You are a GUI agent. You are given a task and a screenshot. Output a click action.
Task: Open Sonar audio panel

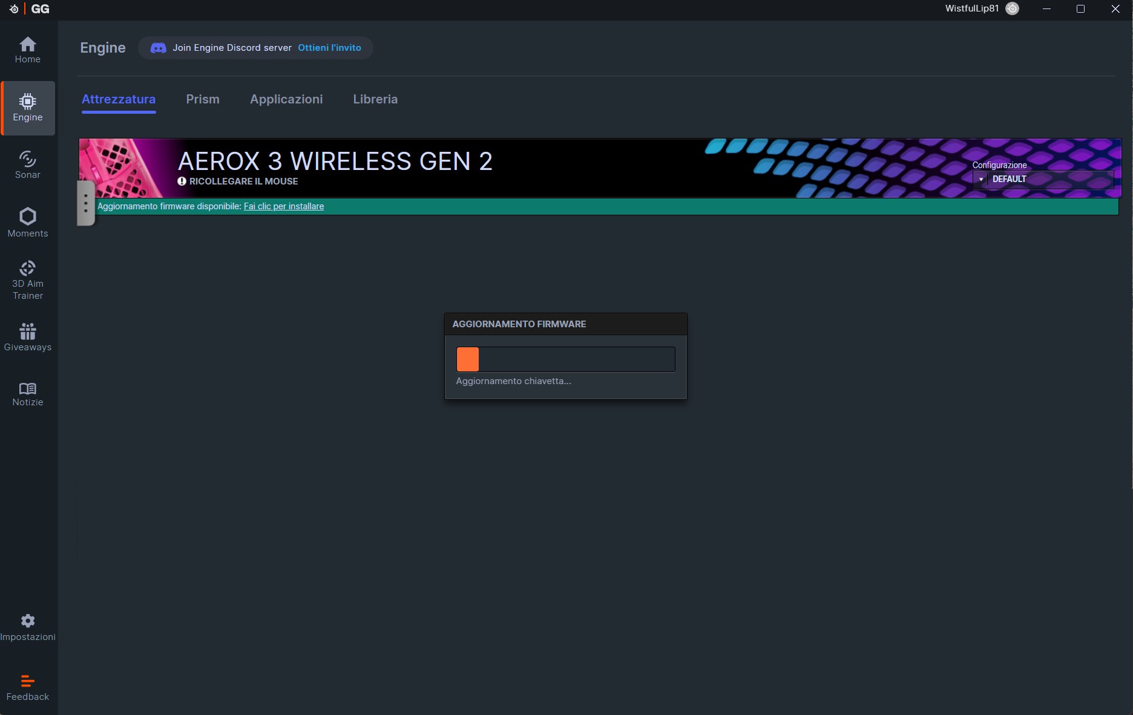[x=28, y=165]
